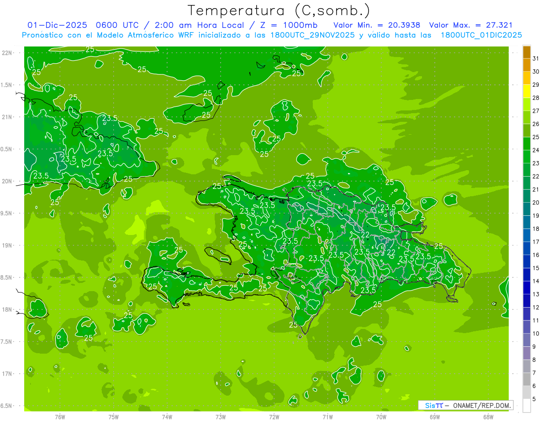Image resolution: width=548 pixels, height=423 pixels.
Task: Click the '76W' longitude axis label
Action: pos(60,417)
